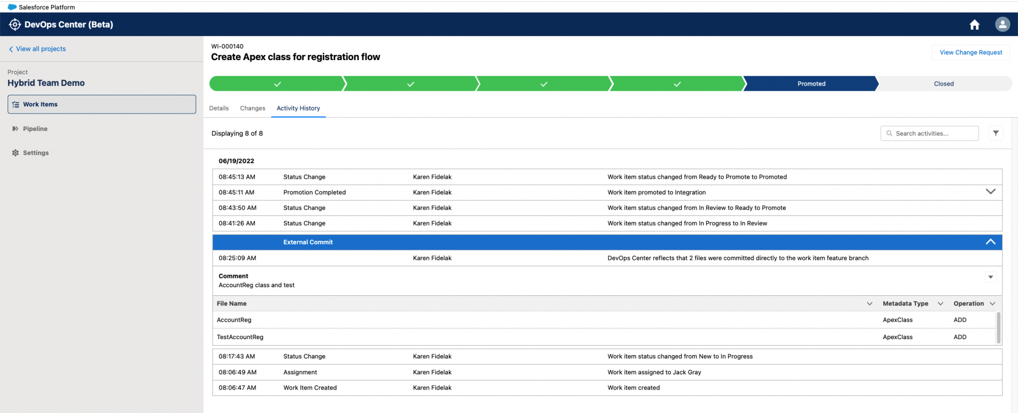
Task: Click the 08:17:43 AM timestamp
Action: pyautogui.click(x=237, y=356)
